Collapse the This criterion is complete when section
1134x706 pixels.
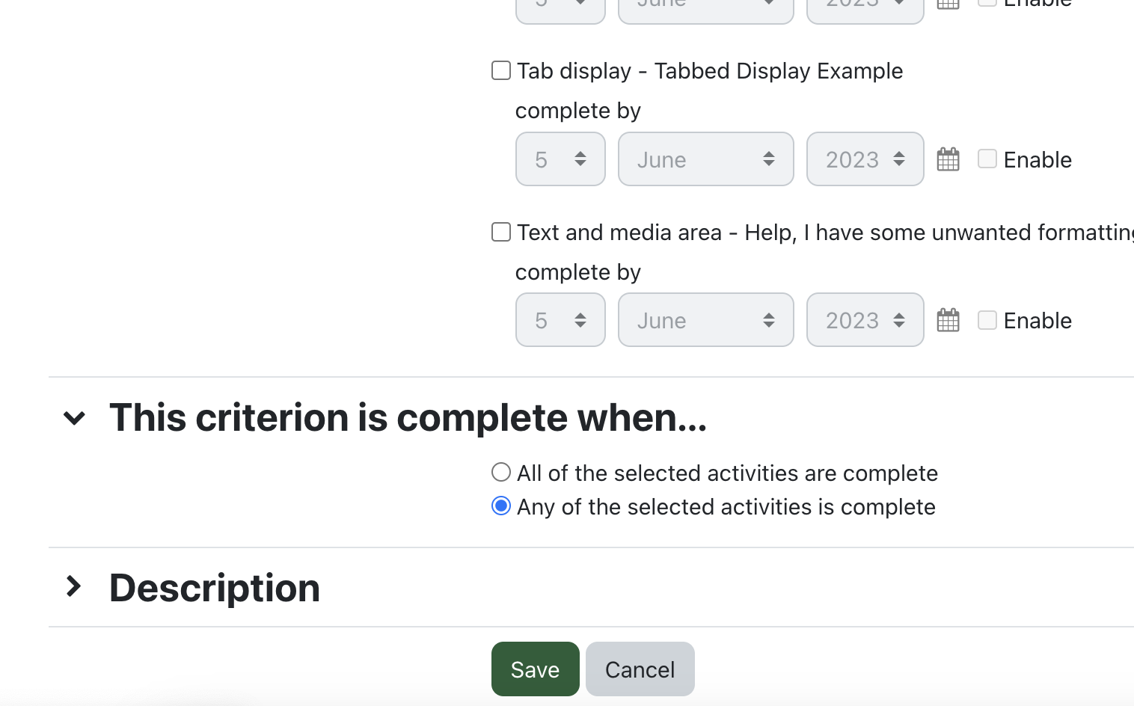[74, 418]
